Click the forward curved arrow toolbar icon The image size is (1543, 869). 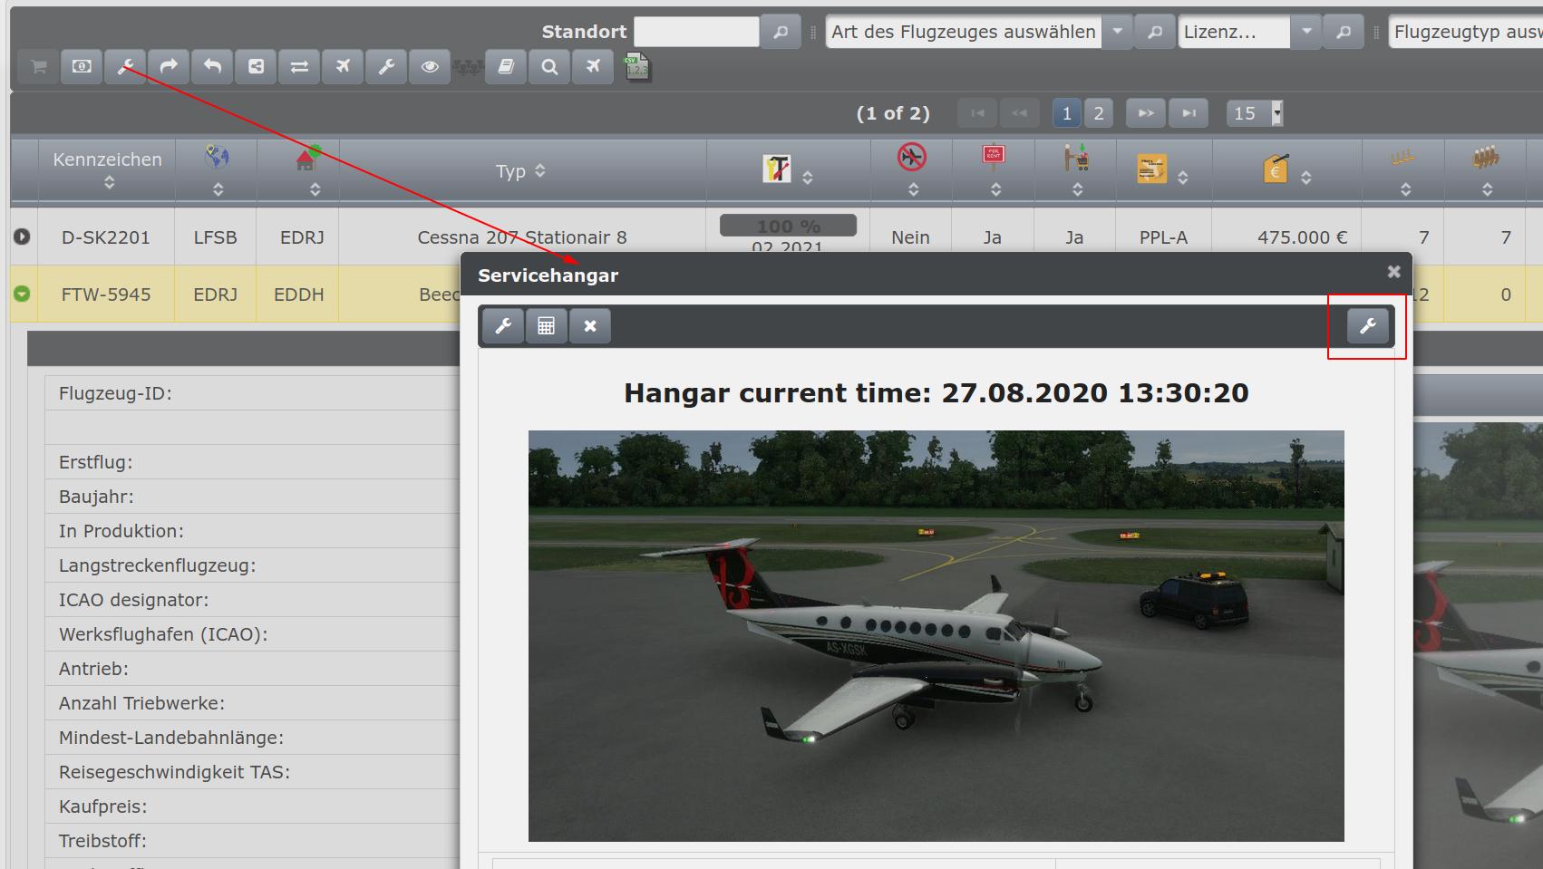point(169,67)
